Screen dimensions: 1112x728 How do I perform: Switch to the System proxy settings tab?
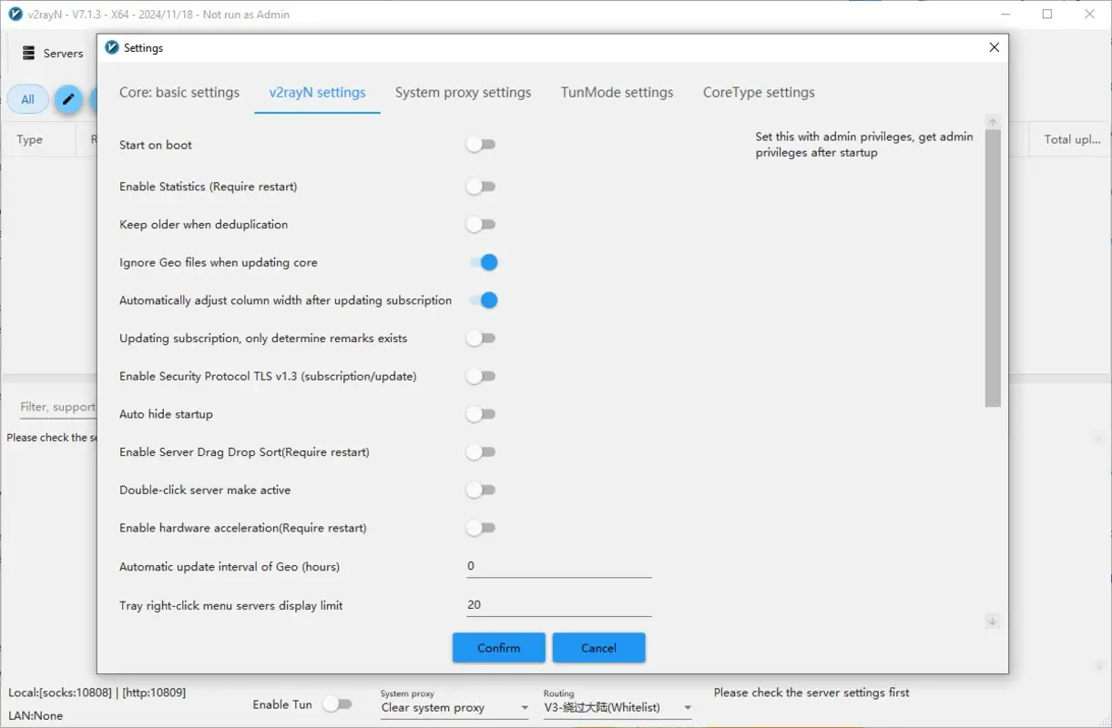tap(463, 92)
